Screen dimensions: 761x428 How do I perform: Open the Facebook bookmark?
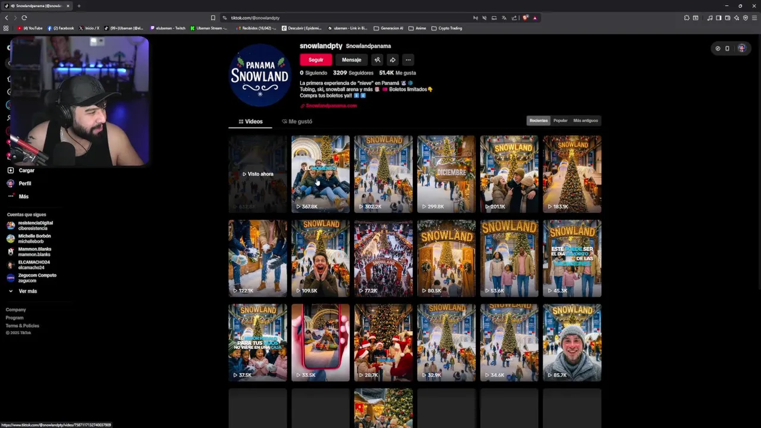pyautogui.click(x=61, y=28)
